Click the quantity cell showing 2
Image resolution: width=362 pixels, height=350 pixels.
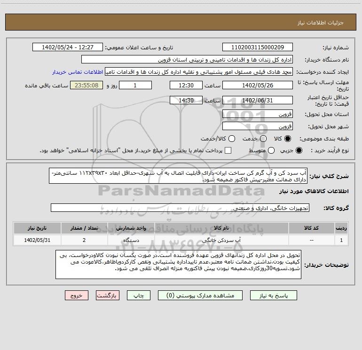tap(84, 240)
